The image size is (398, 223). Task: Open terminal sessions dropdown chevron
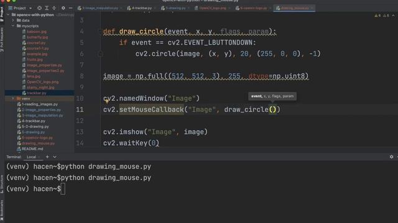pos(55,157)
